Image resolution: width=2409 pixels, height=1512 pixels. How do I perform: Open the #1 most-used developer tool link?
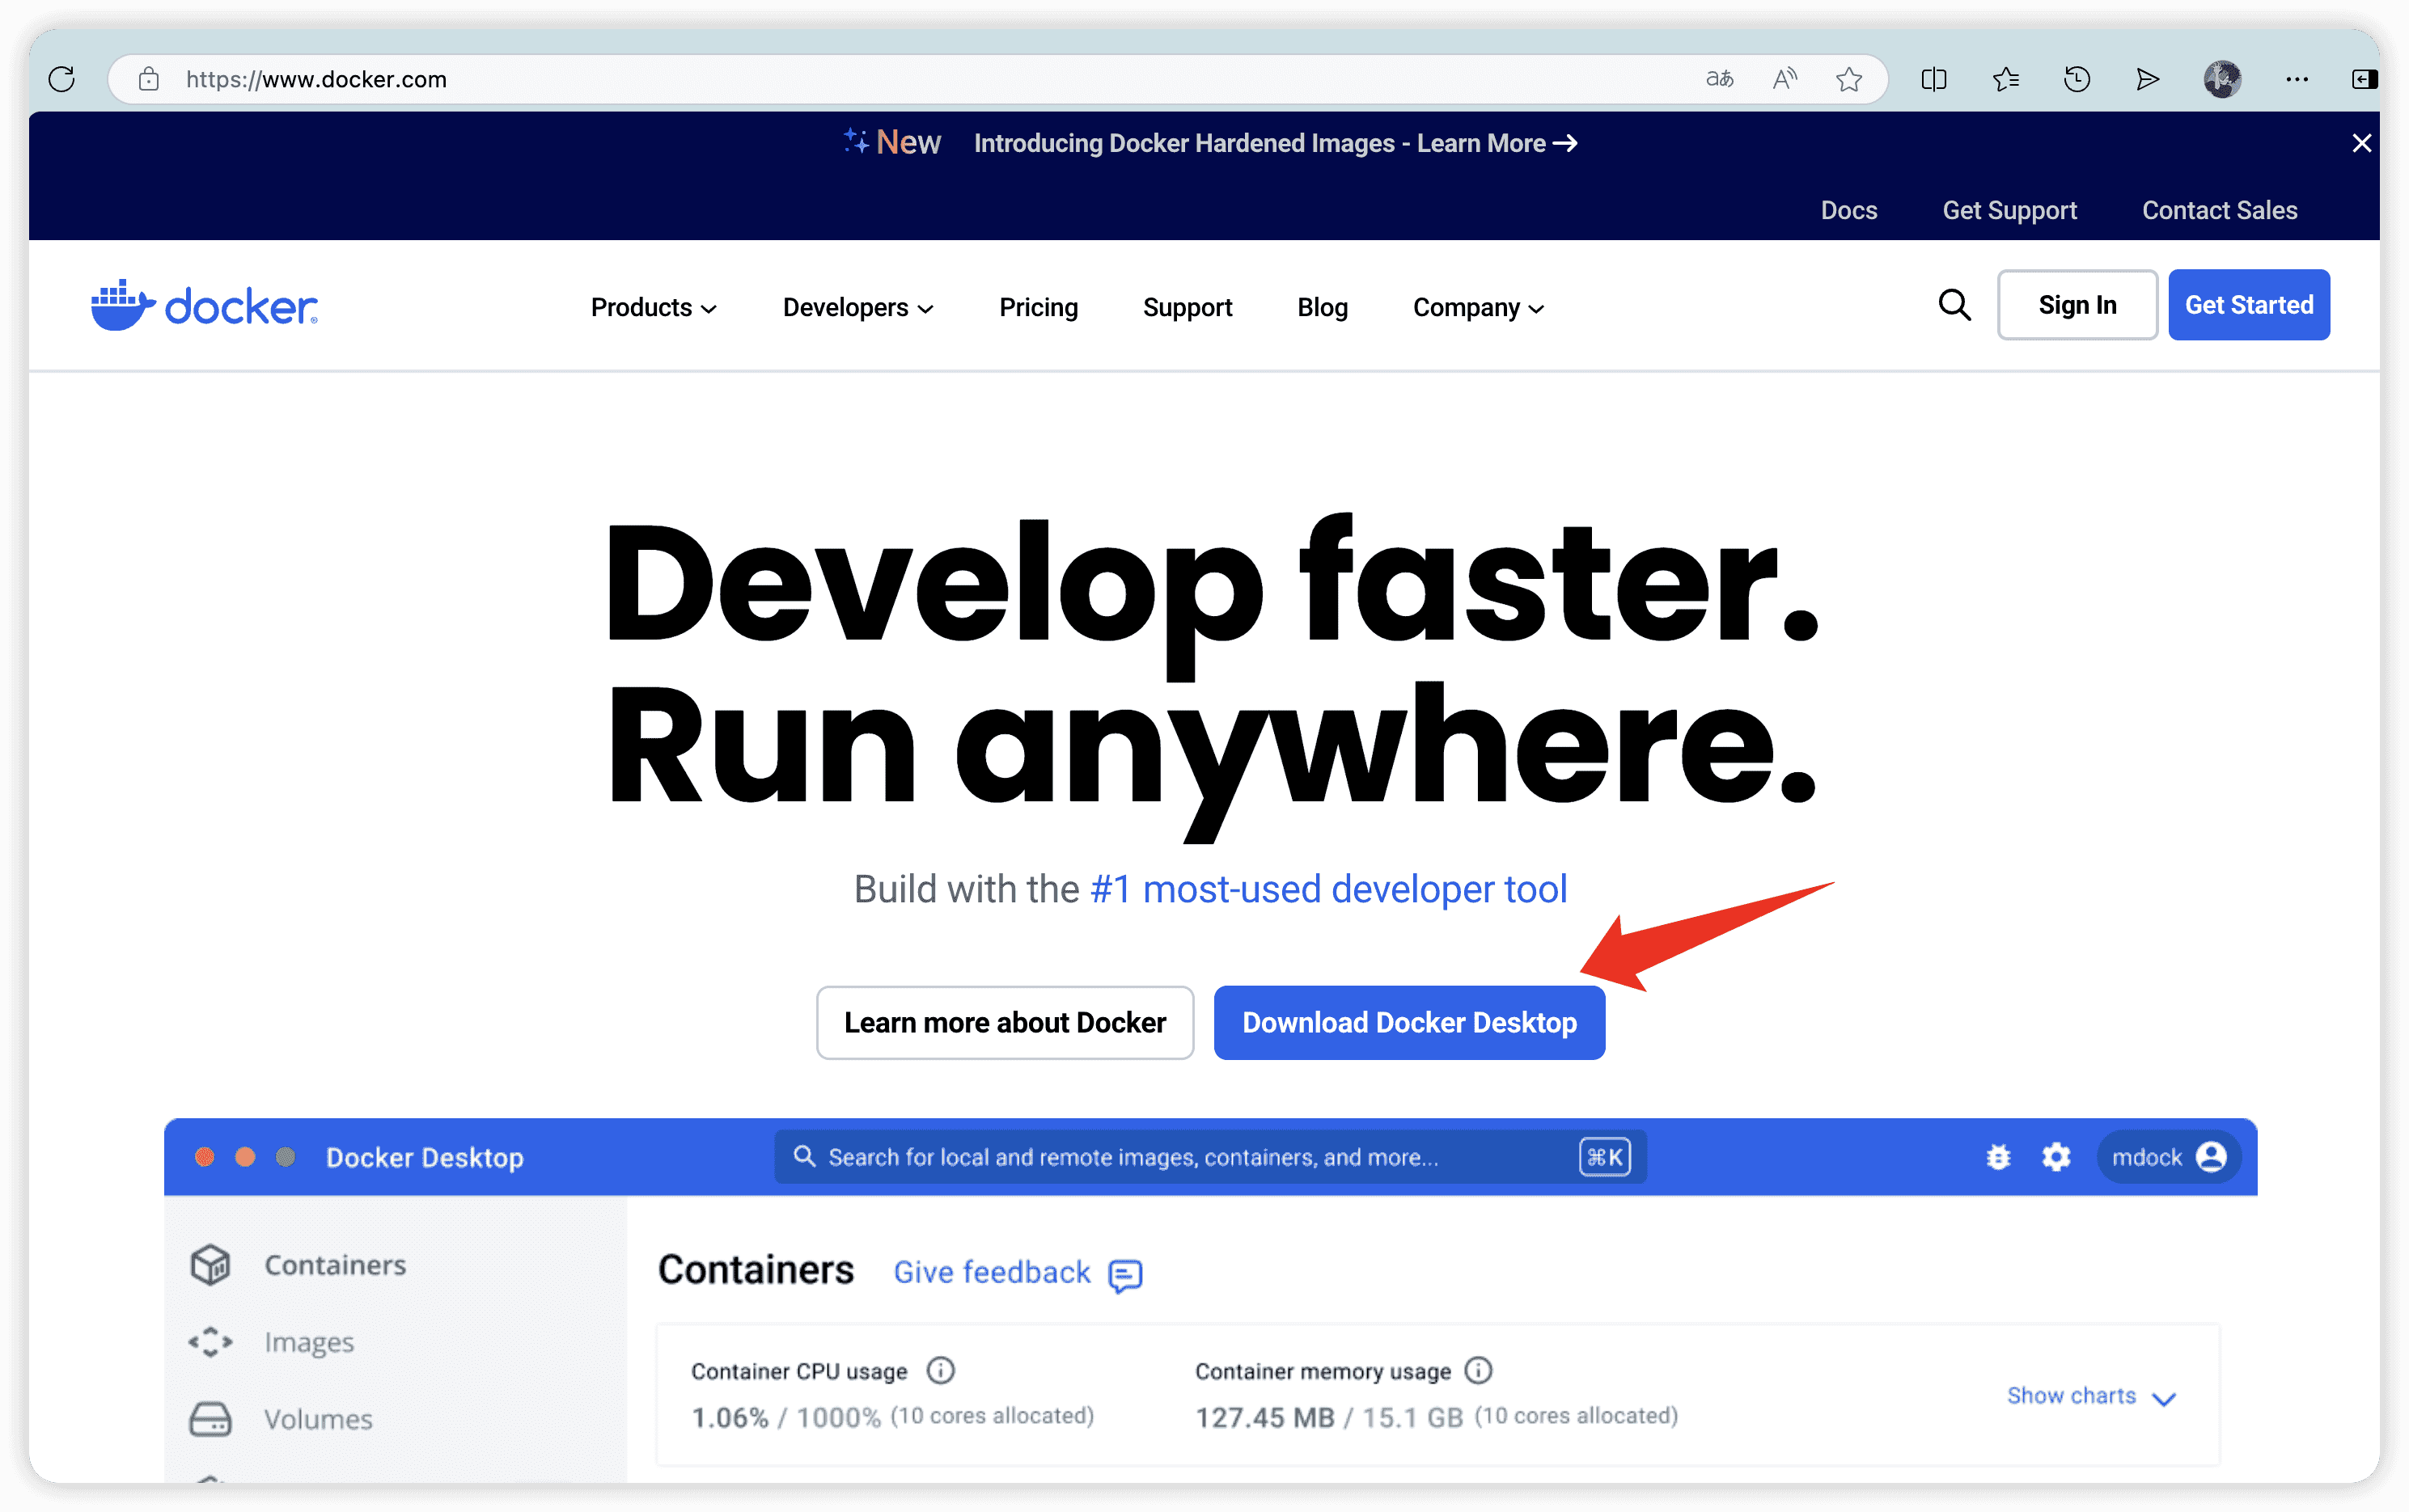tap(1328, 889)
